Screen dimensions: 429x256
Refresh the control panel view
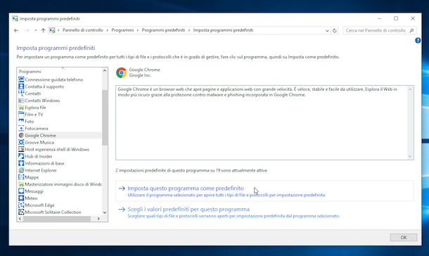pyautogui.click(x=334, y=31)
